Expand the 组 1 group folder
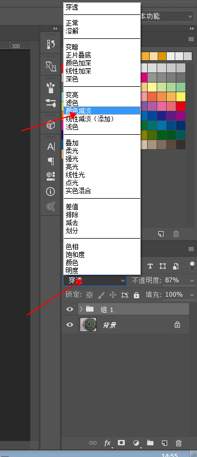 81,309
